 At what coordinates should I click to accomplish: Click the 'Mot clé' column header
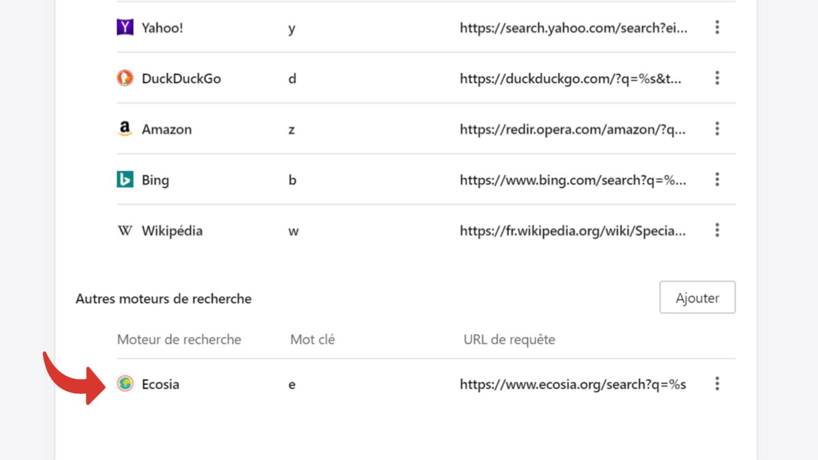tap(312, 339)
